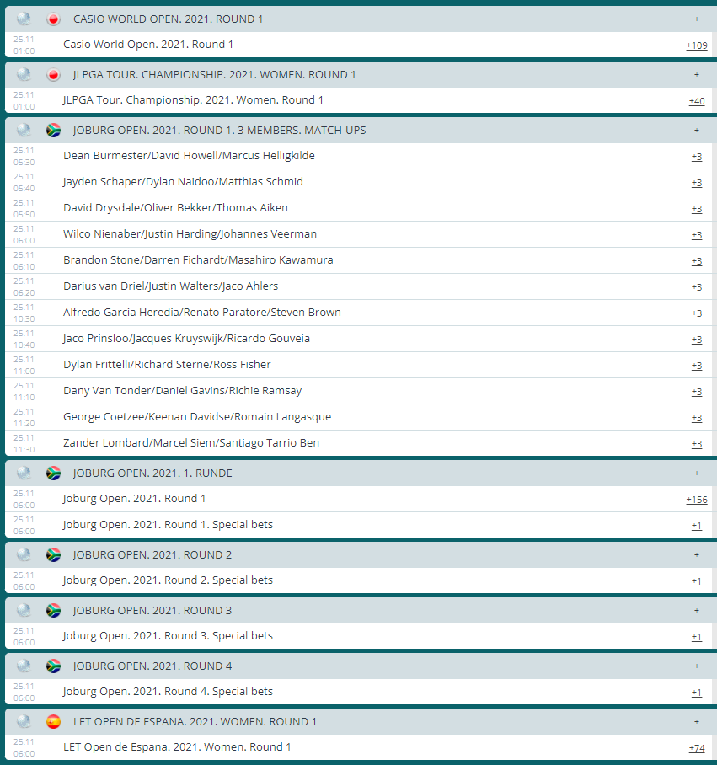Viewport: 717px width, 765px height.
Task: Click golf ball icon in Joburg Open 1. Runde header
Action: 24,473
